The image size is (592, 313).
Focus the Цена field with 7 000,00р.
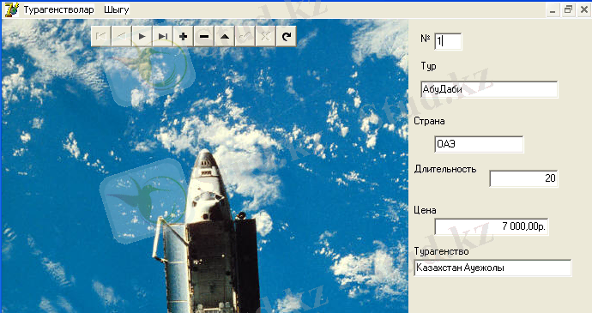click(492, 226)
